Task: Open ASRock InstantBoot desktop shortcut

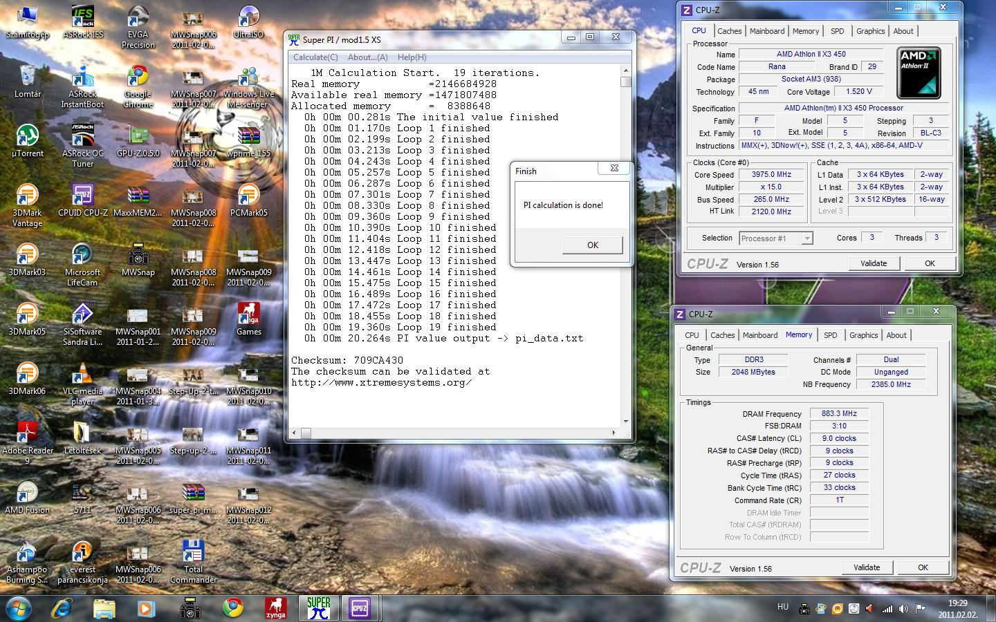Action: pyautogui.click(x=82, y=86)
